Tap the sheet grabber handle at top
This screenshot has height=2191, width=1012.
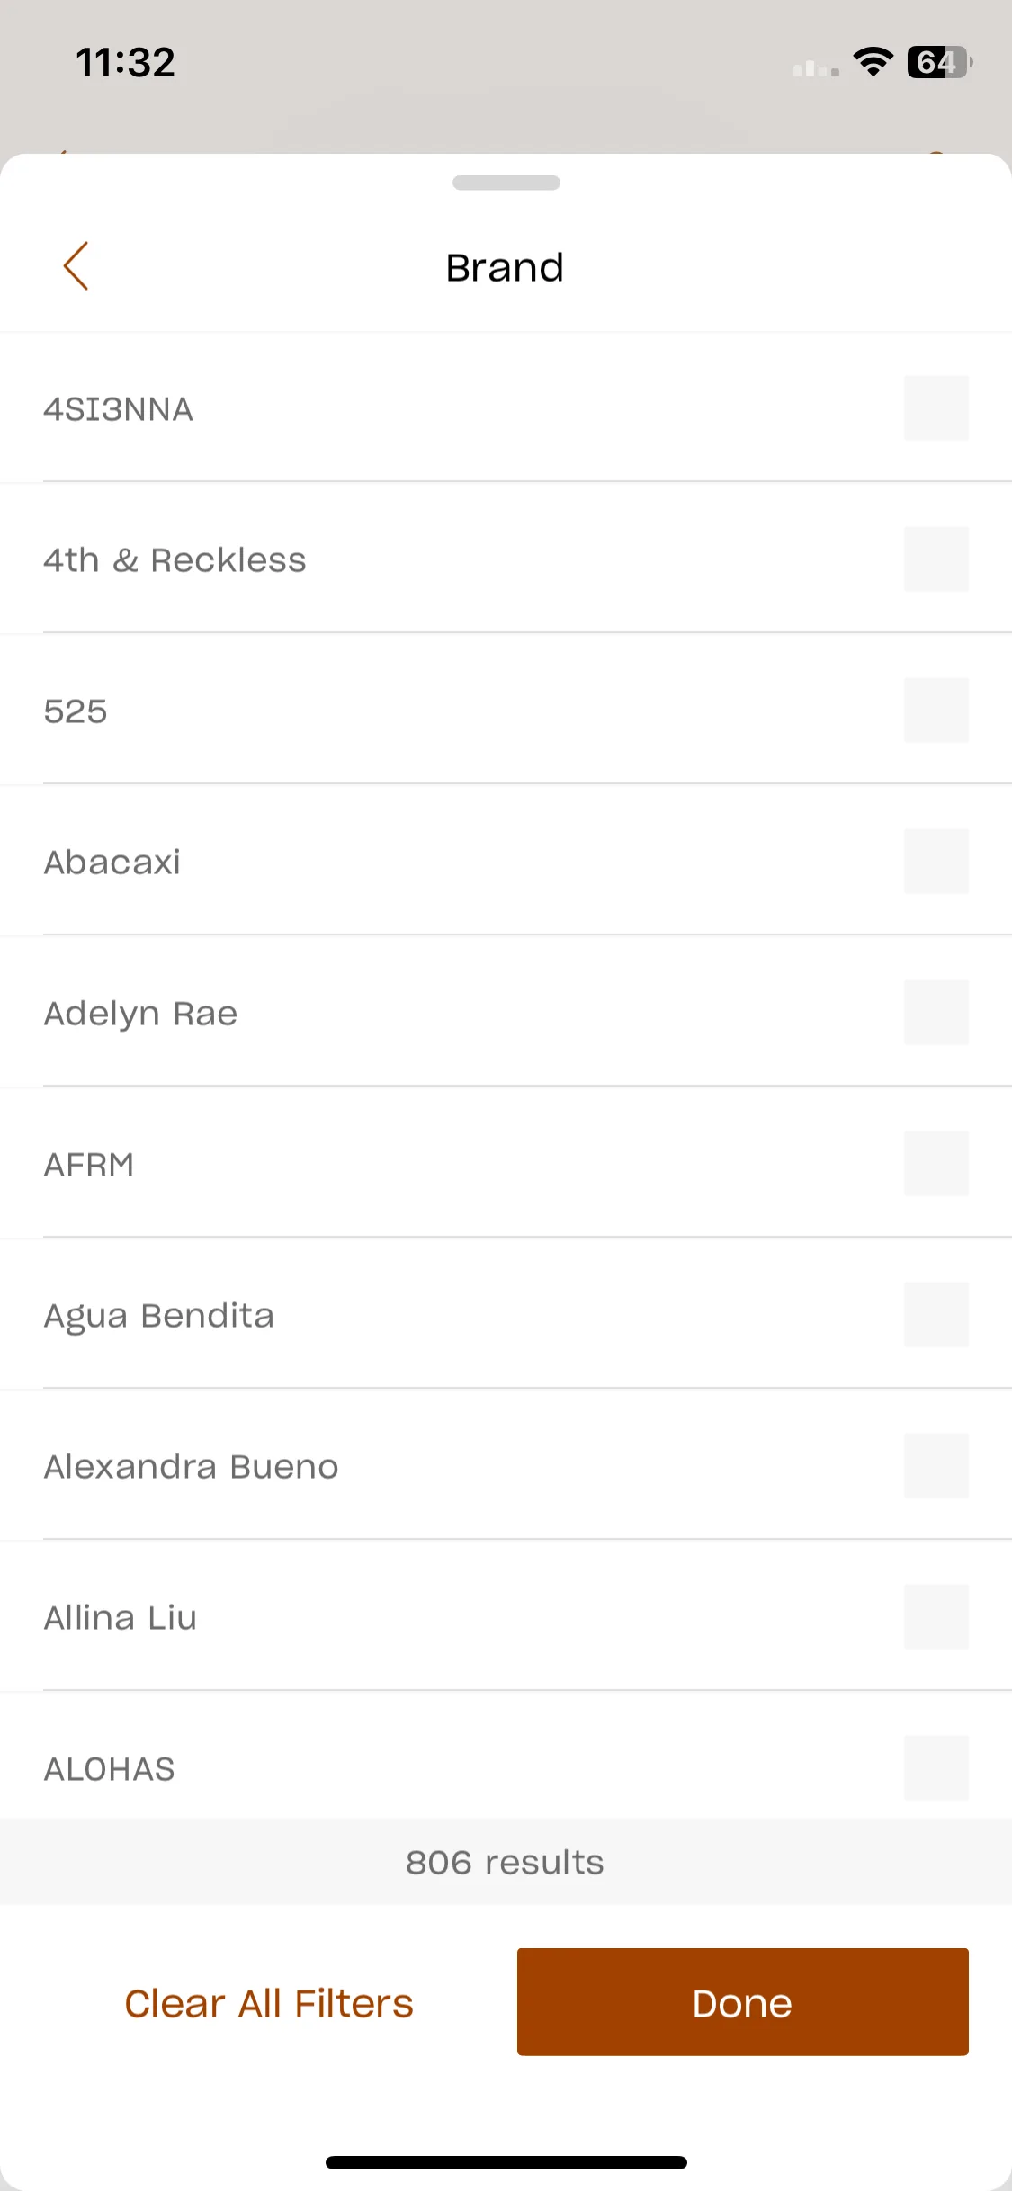(x=506, y=183)
